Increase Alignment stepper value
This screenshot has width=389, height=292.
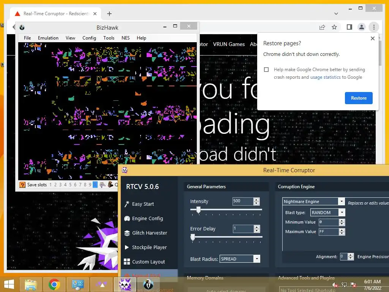[351, 255]
